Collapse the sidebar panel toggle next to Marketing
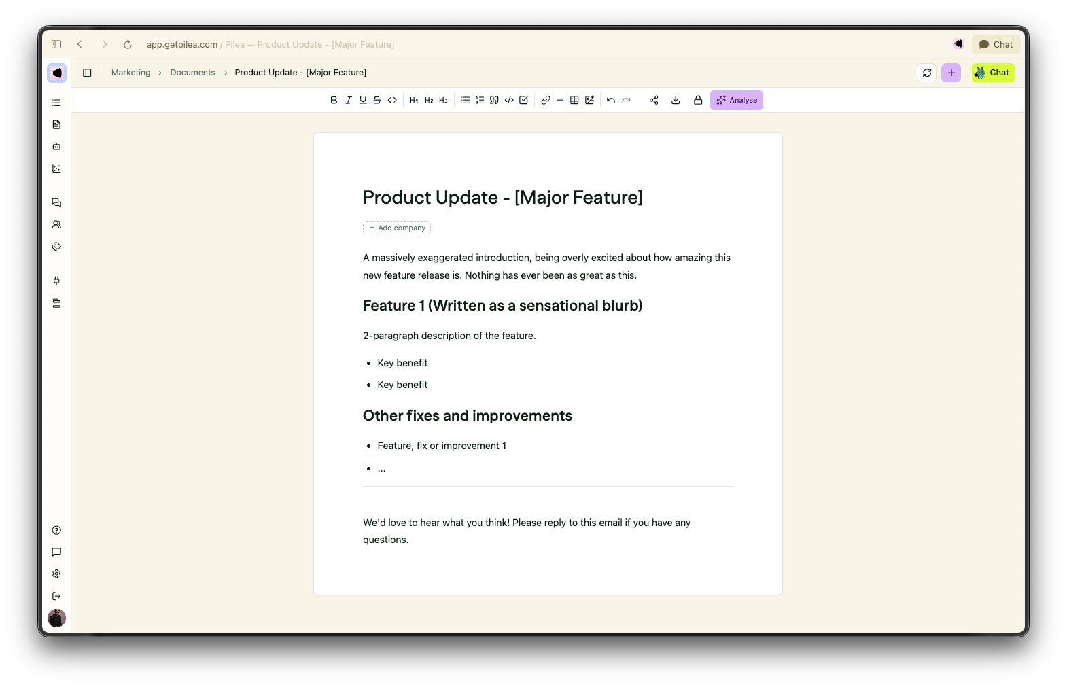1067x687 pixels. coord(87,73)
